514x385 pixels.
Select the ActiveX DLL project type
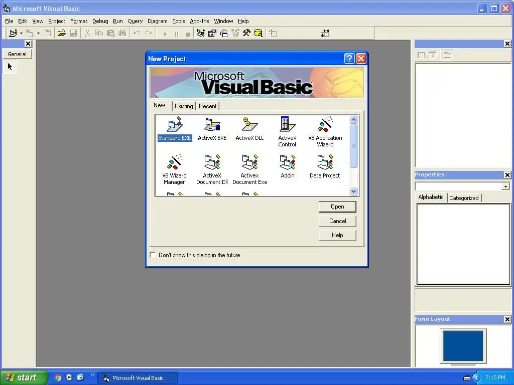coord(249,129)
